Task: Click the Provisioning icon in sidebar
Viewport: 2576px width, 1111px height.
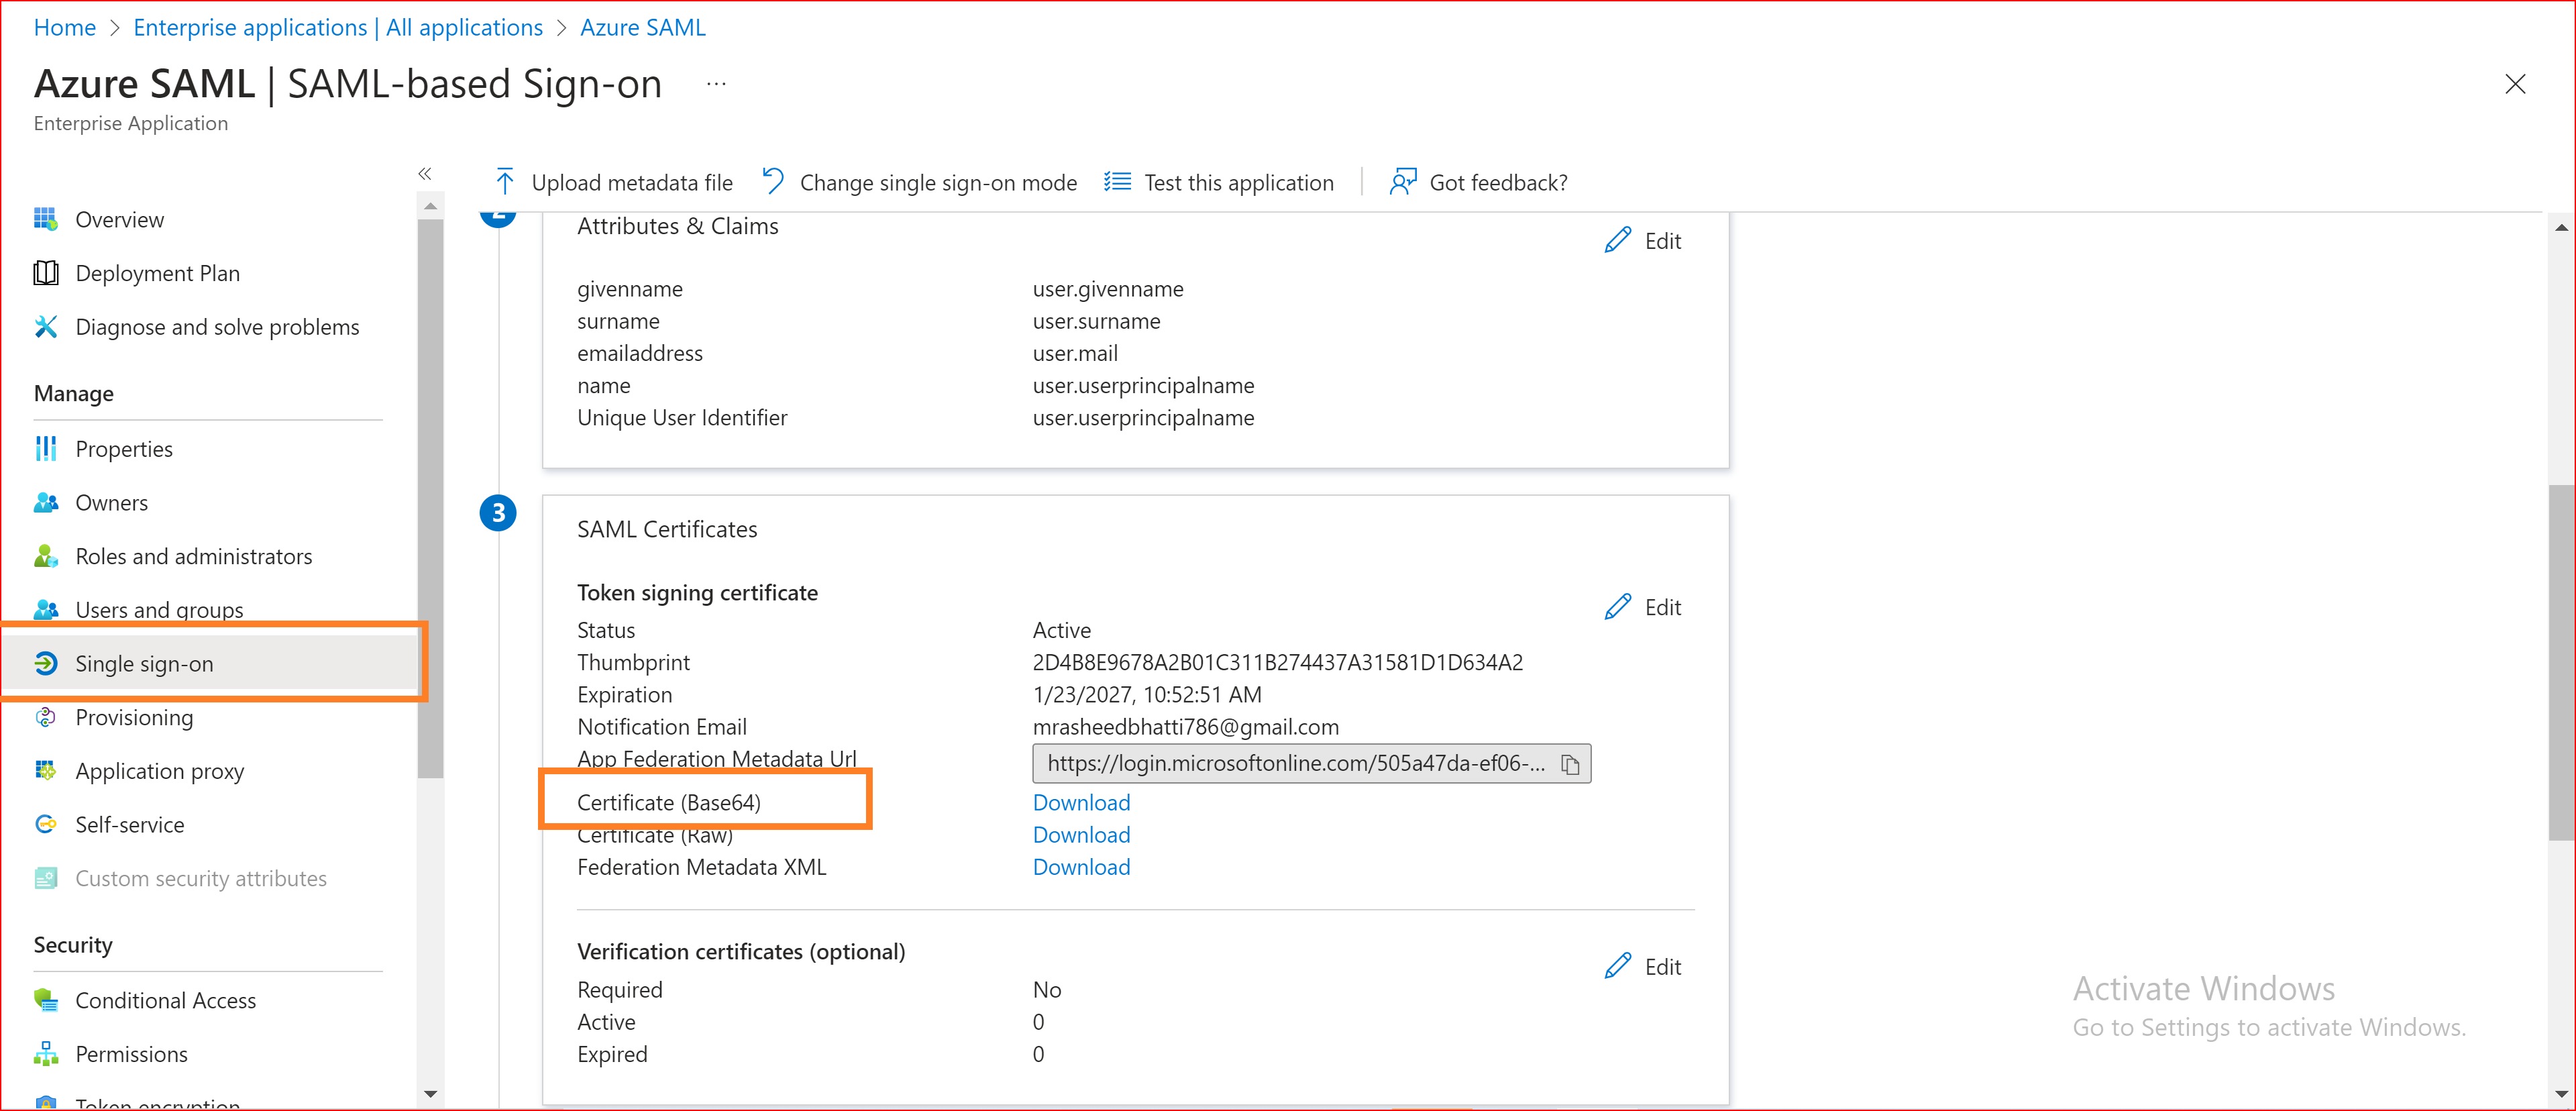Action: point(46,717)
